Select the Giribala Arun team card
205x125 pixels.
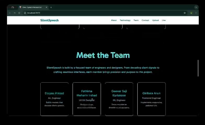click(151, 99)
